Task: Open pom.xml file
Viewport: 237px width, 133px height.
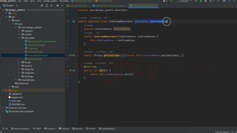Action: pyautogui.click(x=14, y=101)
